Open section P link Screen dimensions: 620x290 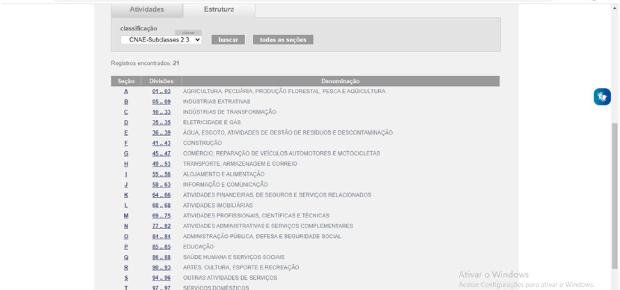click(126, 247)
